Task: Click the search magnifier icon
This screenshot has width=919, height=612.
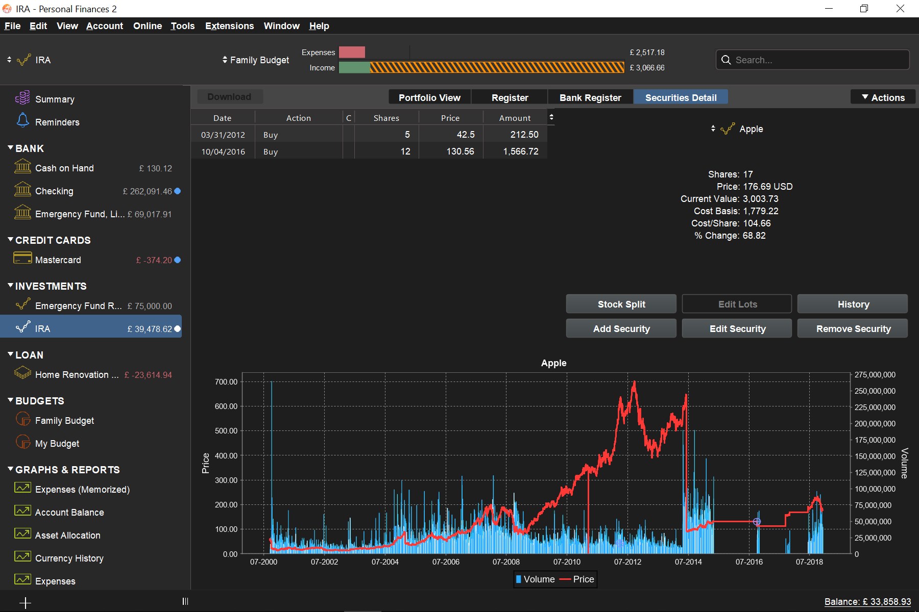Action: pyautogui.click(x=726, y=60)
